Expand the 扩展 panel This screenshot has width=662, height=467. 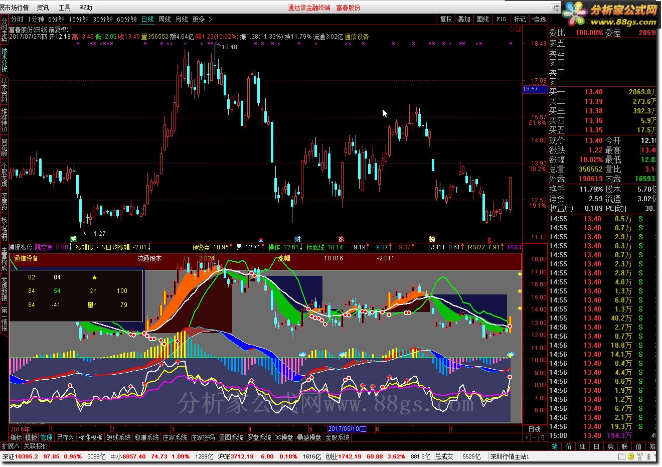tap(11, 446)
